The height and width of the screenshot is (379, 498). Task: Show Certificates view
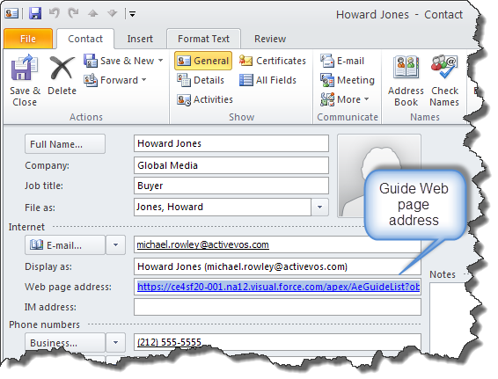(x=273, y=61)
